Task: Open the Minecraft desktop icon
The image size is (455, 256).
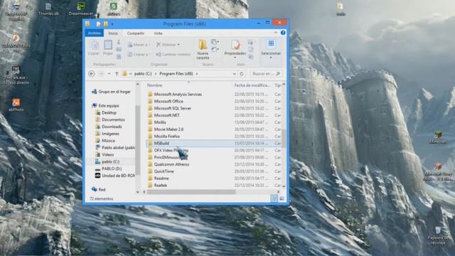Action: (438, 137)
